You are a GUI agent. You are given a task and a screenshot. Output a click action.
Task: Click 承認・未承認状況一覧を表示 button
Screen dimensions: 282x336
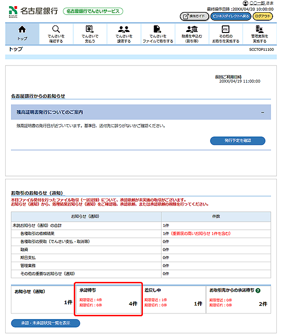pyautogui.click(x=46, y=323)
